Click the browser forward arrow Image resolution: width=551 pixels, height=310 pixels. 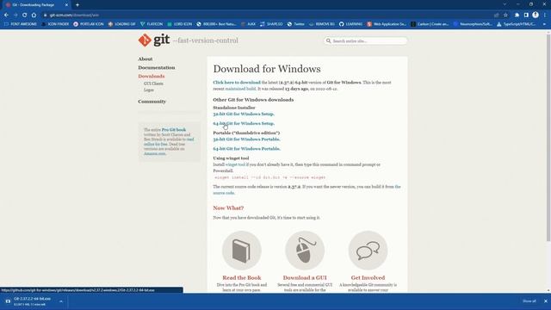[15, 15]
